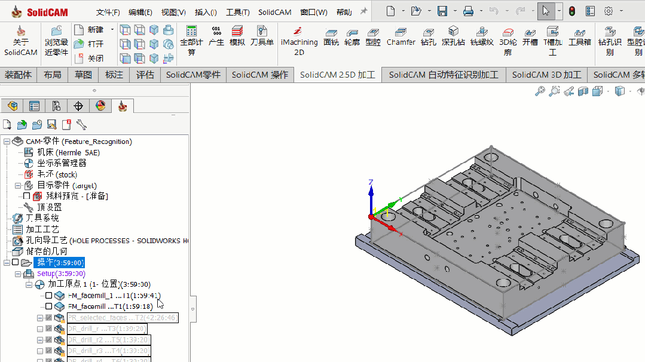Check the FM_facemill_1 operation checkbox
Image resolution: width=645 pixels, height=362 pixels.
[x=48, y=296]
